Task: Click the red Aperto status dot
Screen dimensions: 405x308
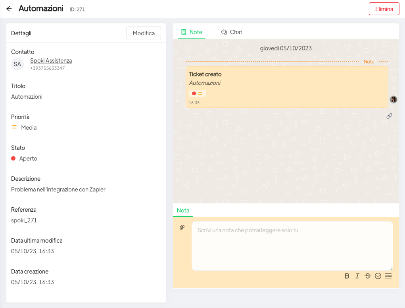Action: [x=13, y=159]
